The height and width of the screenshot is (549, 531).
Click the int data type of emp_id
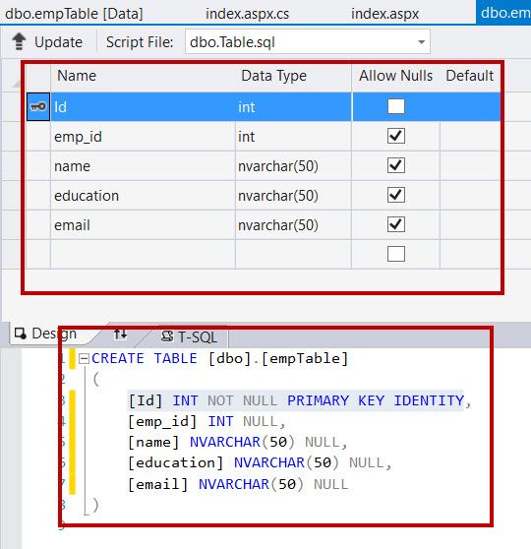[293, 137]
